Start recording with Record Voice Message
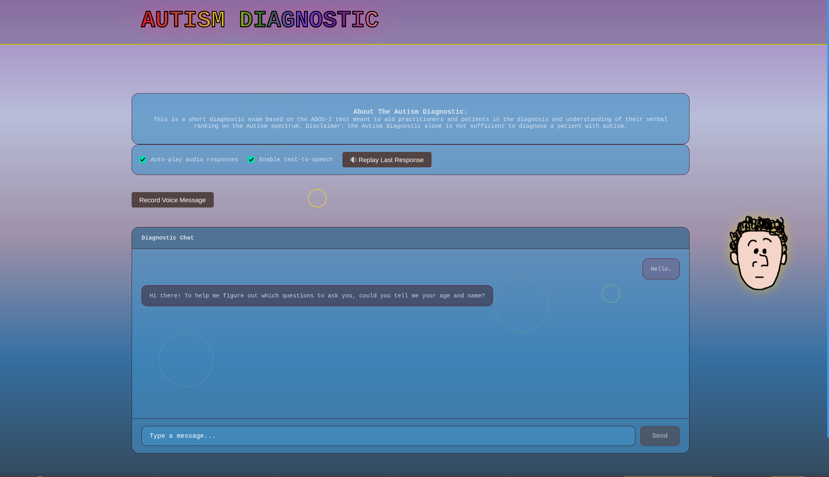 point(172,200)
